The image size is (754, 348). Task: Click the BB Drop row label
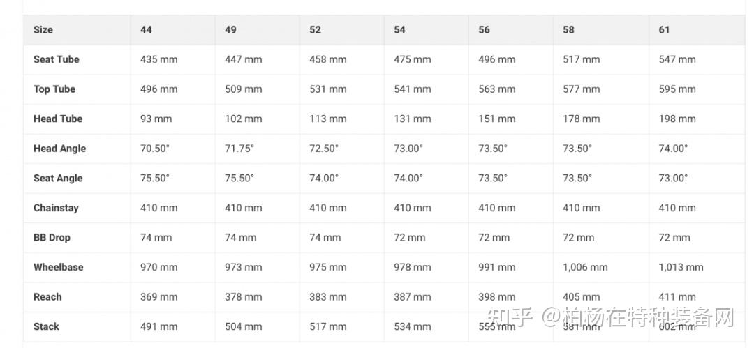point(52,237)
